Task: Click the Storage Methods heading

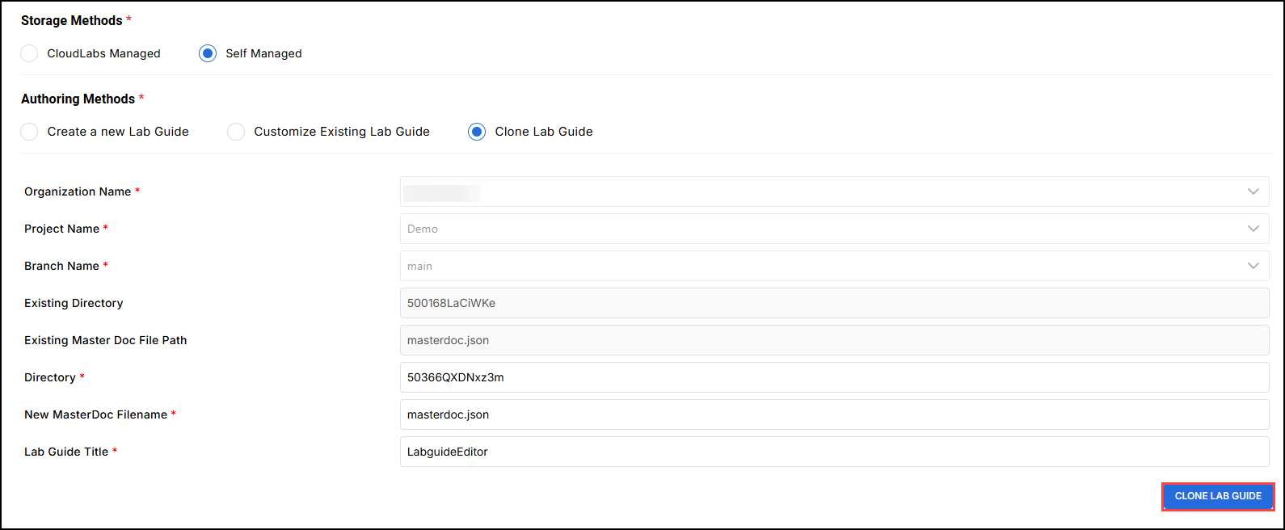Action: click(72, 20)
